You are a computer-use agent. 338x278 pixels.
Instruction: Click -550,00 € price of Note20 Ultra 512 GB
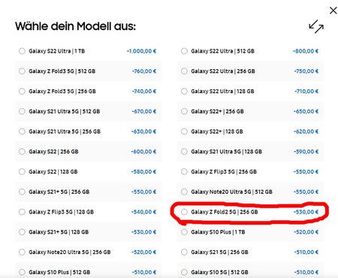tap(306, 192)
